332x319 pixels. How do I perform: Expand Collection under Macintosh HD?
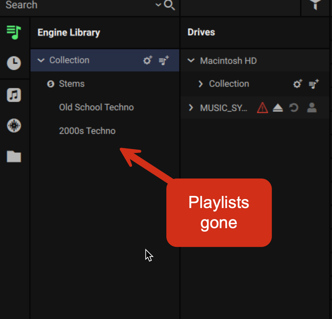[200, 84]
